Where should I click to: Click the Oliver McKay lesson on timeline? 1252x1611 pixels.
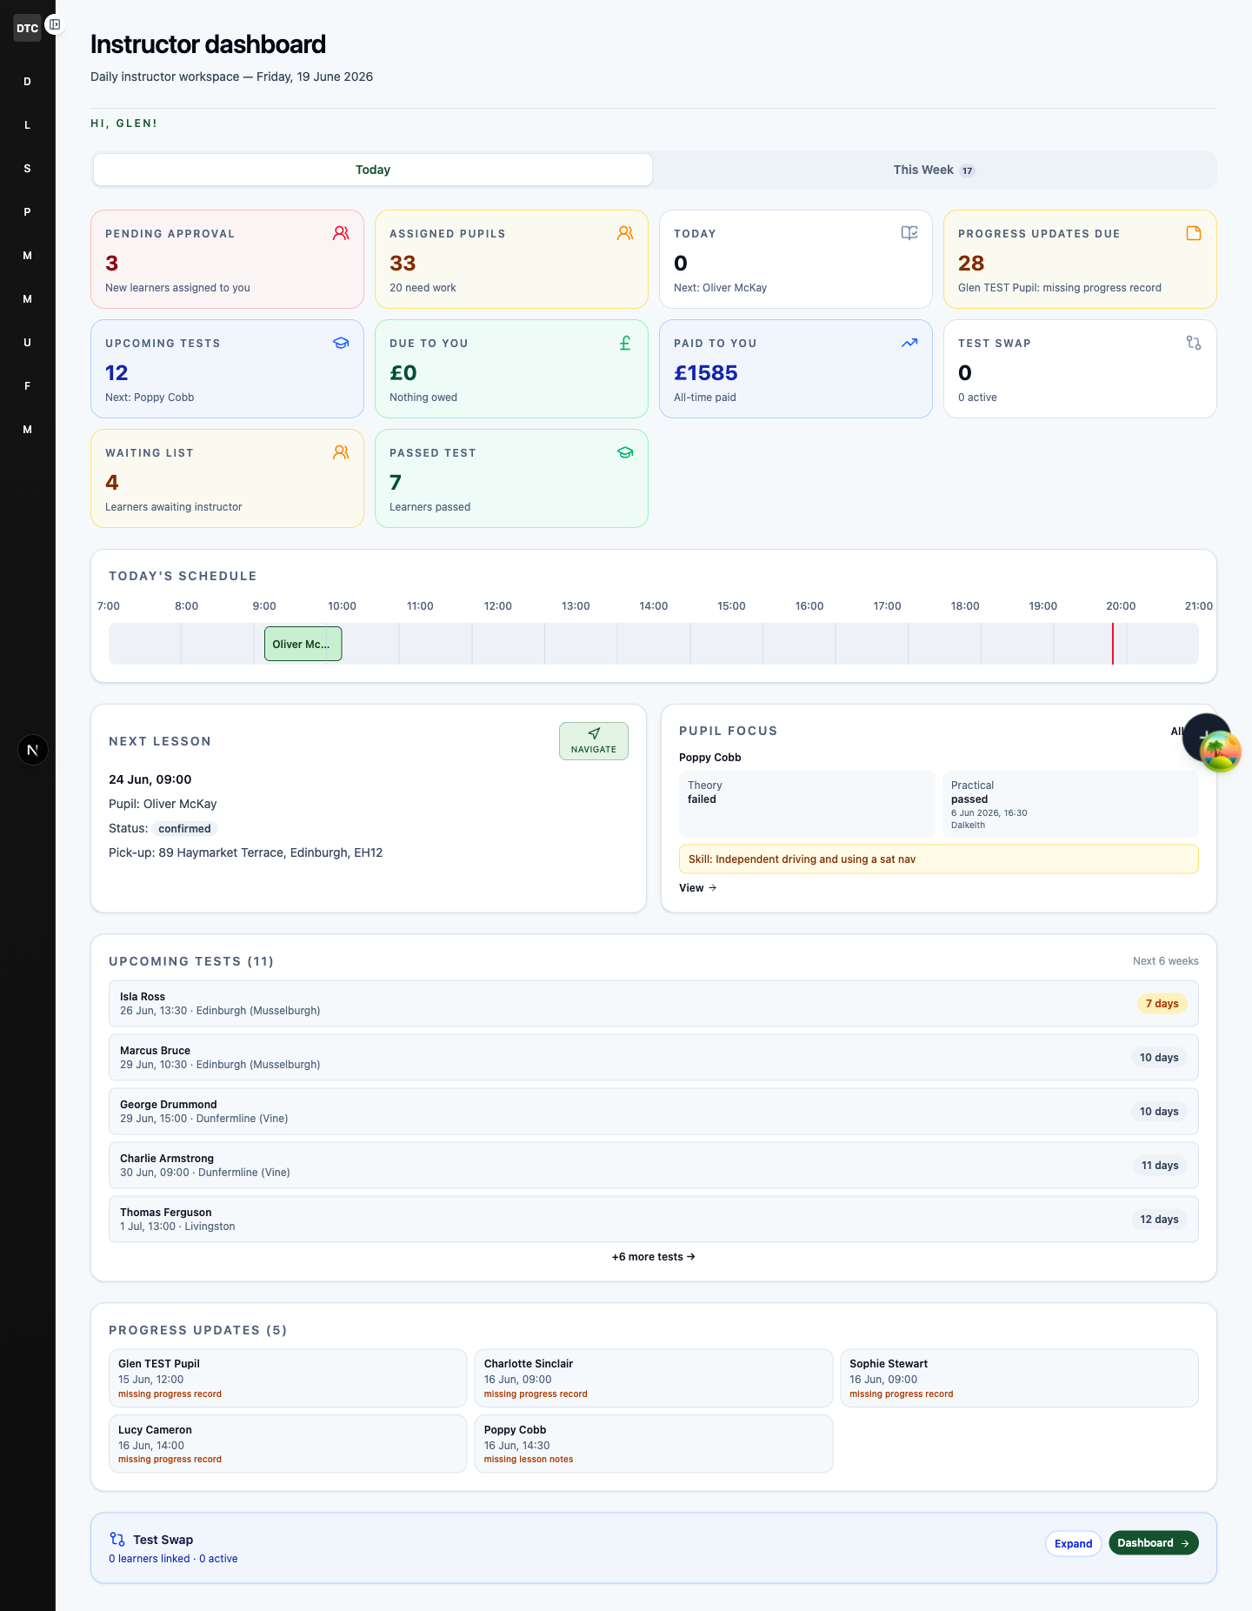pos(303,644)
